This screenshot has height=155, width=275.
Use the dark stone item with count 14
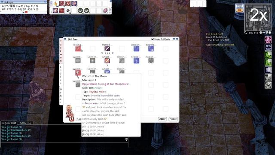click(x=68, y=11)
